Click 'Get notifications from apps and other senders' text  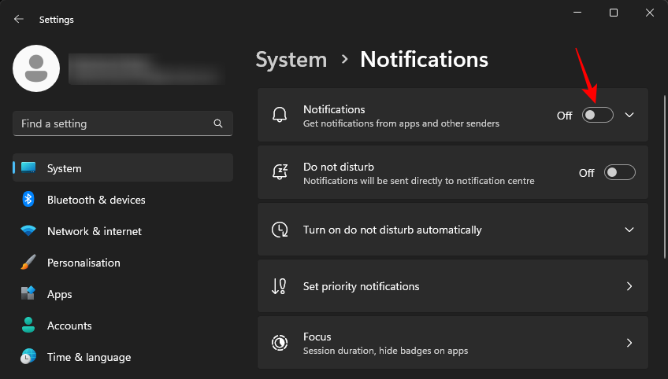[401, 123]
